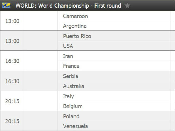Screen dimensions: 175x131
Task: Click on Italy team name
Action: (x=68, y=96)
